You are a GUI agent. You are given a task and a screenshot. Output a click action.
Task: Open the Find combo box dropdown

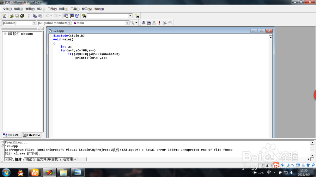pyautogui.click(x=130, y=16)
